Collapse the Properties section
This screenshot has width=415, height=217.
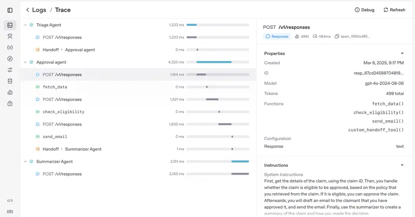(402, 54)
